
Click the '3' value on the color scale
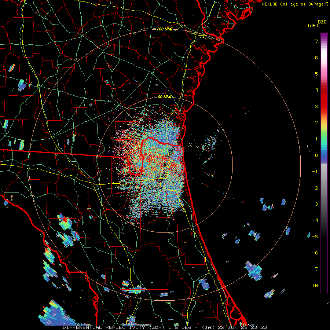[316, 106]
